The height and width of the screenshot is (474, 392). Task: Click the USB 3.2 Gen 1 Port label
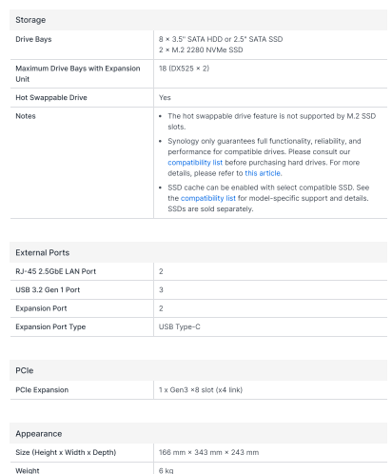pyautogui.click(x=48, y=289)
